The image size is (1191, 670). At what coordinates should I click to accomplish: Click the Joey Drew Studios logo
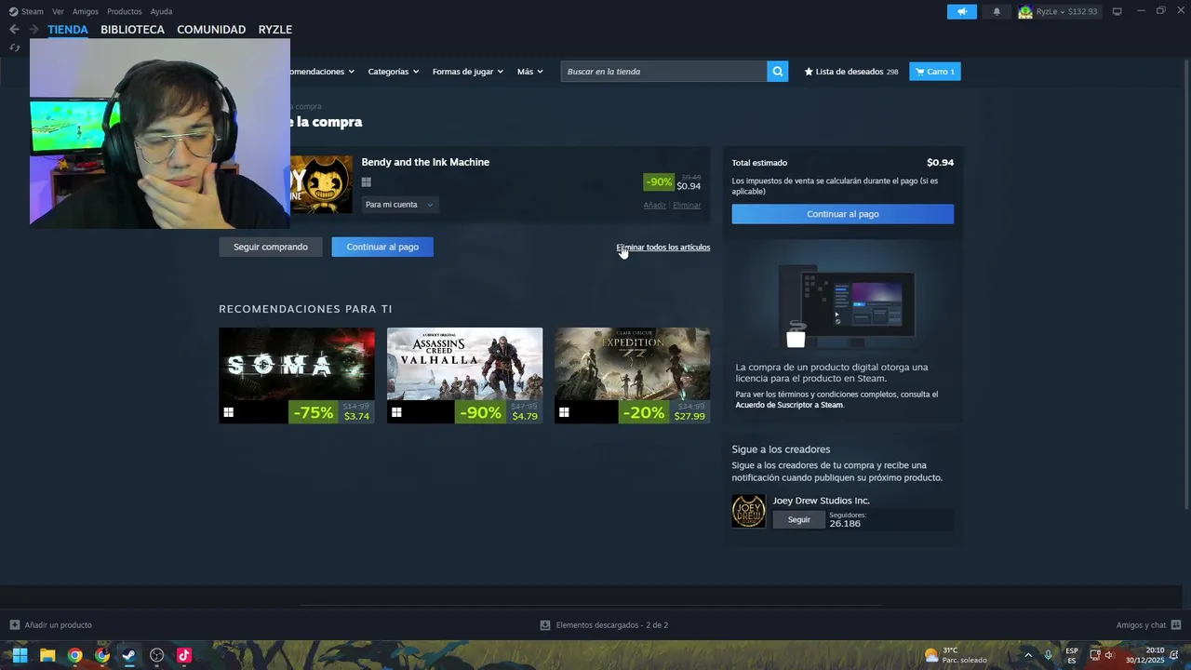(x=748, y=511)
